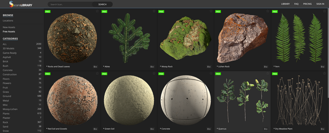The width and height of the screenshot is (329, 133).
Task: Select the Mossy-Lichen category
Action: click(10, 109)
